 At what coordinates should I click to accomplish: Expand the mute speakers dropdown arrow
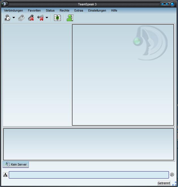click(x=47, y=18)
